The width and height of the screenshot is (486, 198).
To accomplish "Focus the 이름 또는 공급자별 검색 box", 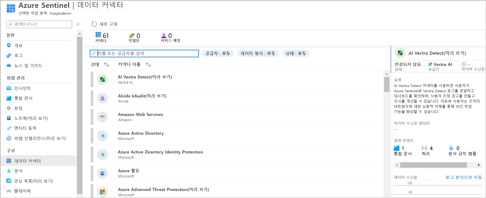I will pos(144,53).
